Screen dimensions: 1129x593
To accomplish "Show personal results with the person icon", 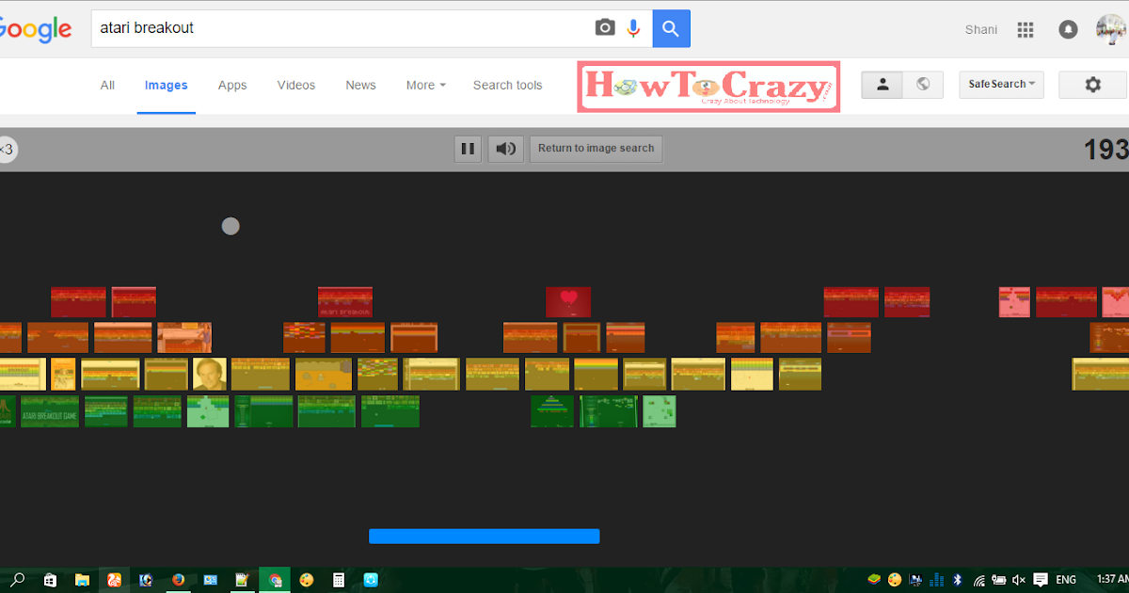I will (x=883, y=84).
